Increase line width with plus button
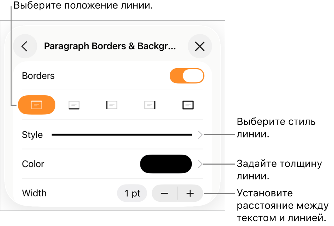The width and height of the screenshot is (334, 226). 190,193
